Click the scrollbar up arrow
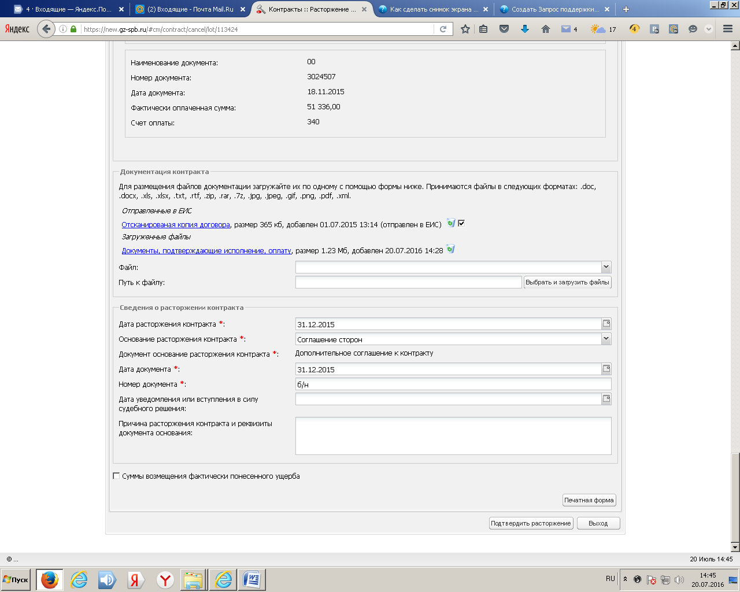740x592 pixels. click(735, 45)
